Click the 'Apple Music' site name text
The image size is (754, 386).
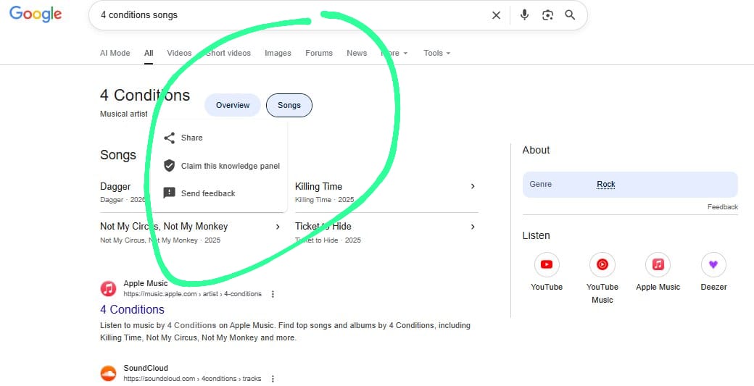(145, 283)
